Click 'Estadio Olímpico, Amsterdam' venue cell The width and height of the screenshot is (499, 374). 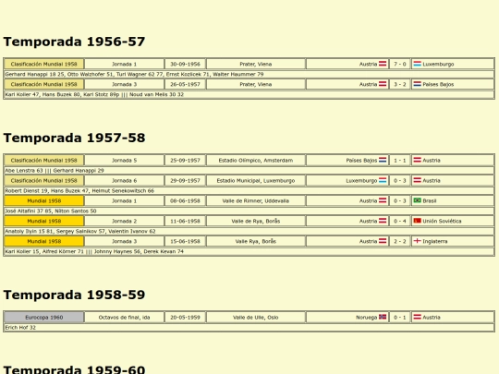pyautogui.click(x=256, y=161)
